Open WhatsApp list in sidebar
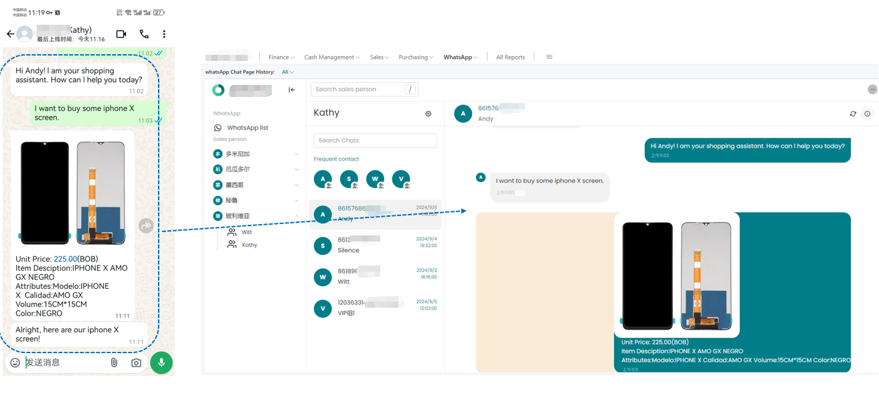Viewport: 879px width, 404px height. coord(247,128)
